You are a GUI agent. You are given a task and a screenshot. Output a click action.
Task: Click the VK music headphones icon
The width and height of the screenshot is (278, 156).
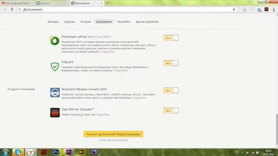(x=55, y=92)
